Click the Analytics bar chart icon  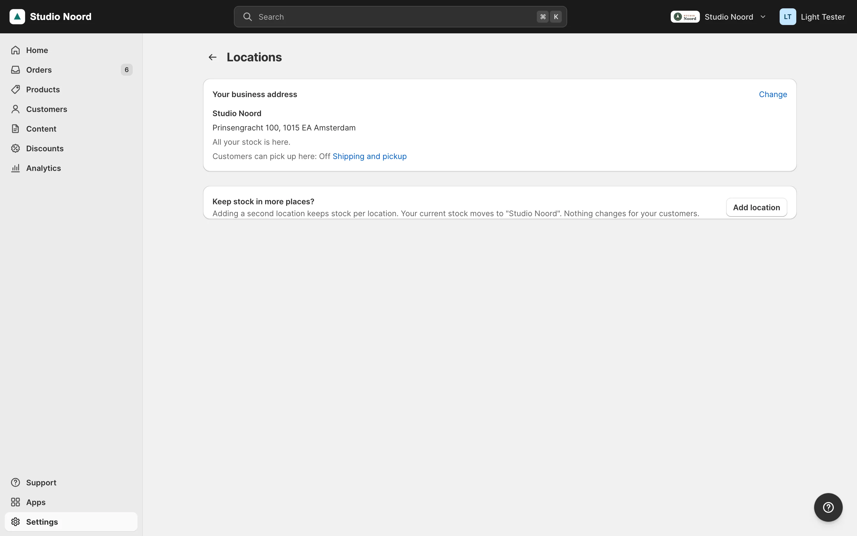(x=15, y=168)
